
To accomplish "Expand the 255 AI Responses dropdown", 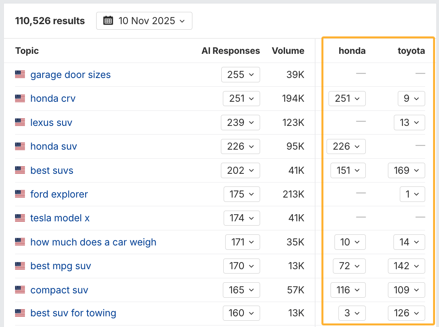I will [240, 74].
